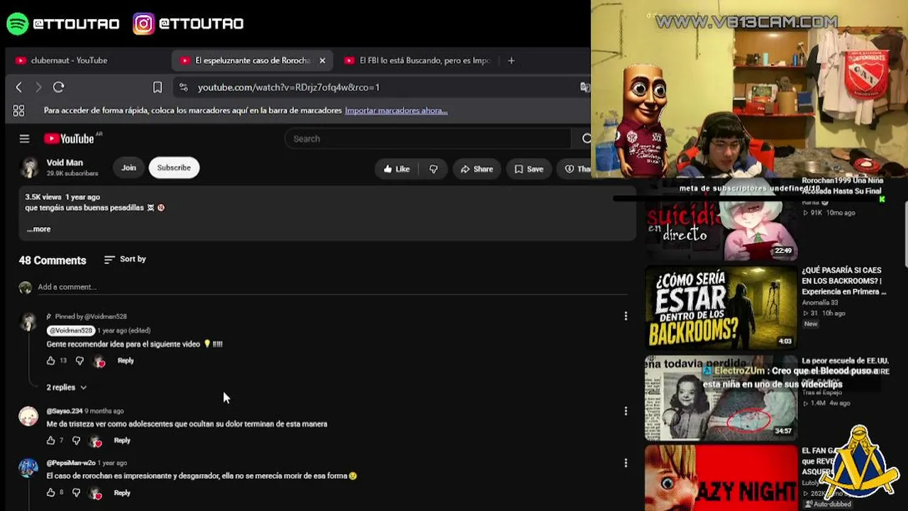Reply to the pinned comment by @Voidman528
This screenshot has height=511, width=908.
click(x=126, y=361)
